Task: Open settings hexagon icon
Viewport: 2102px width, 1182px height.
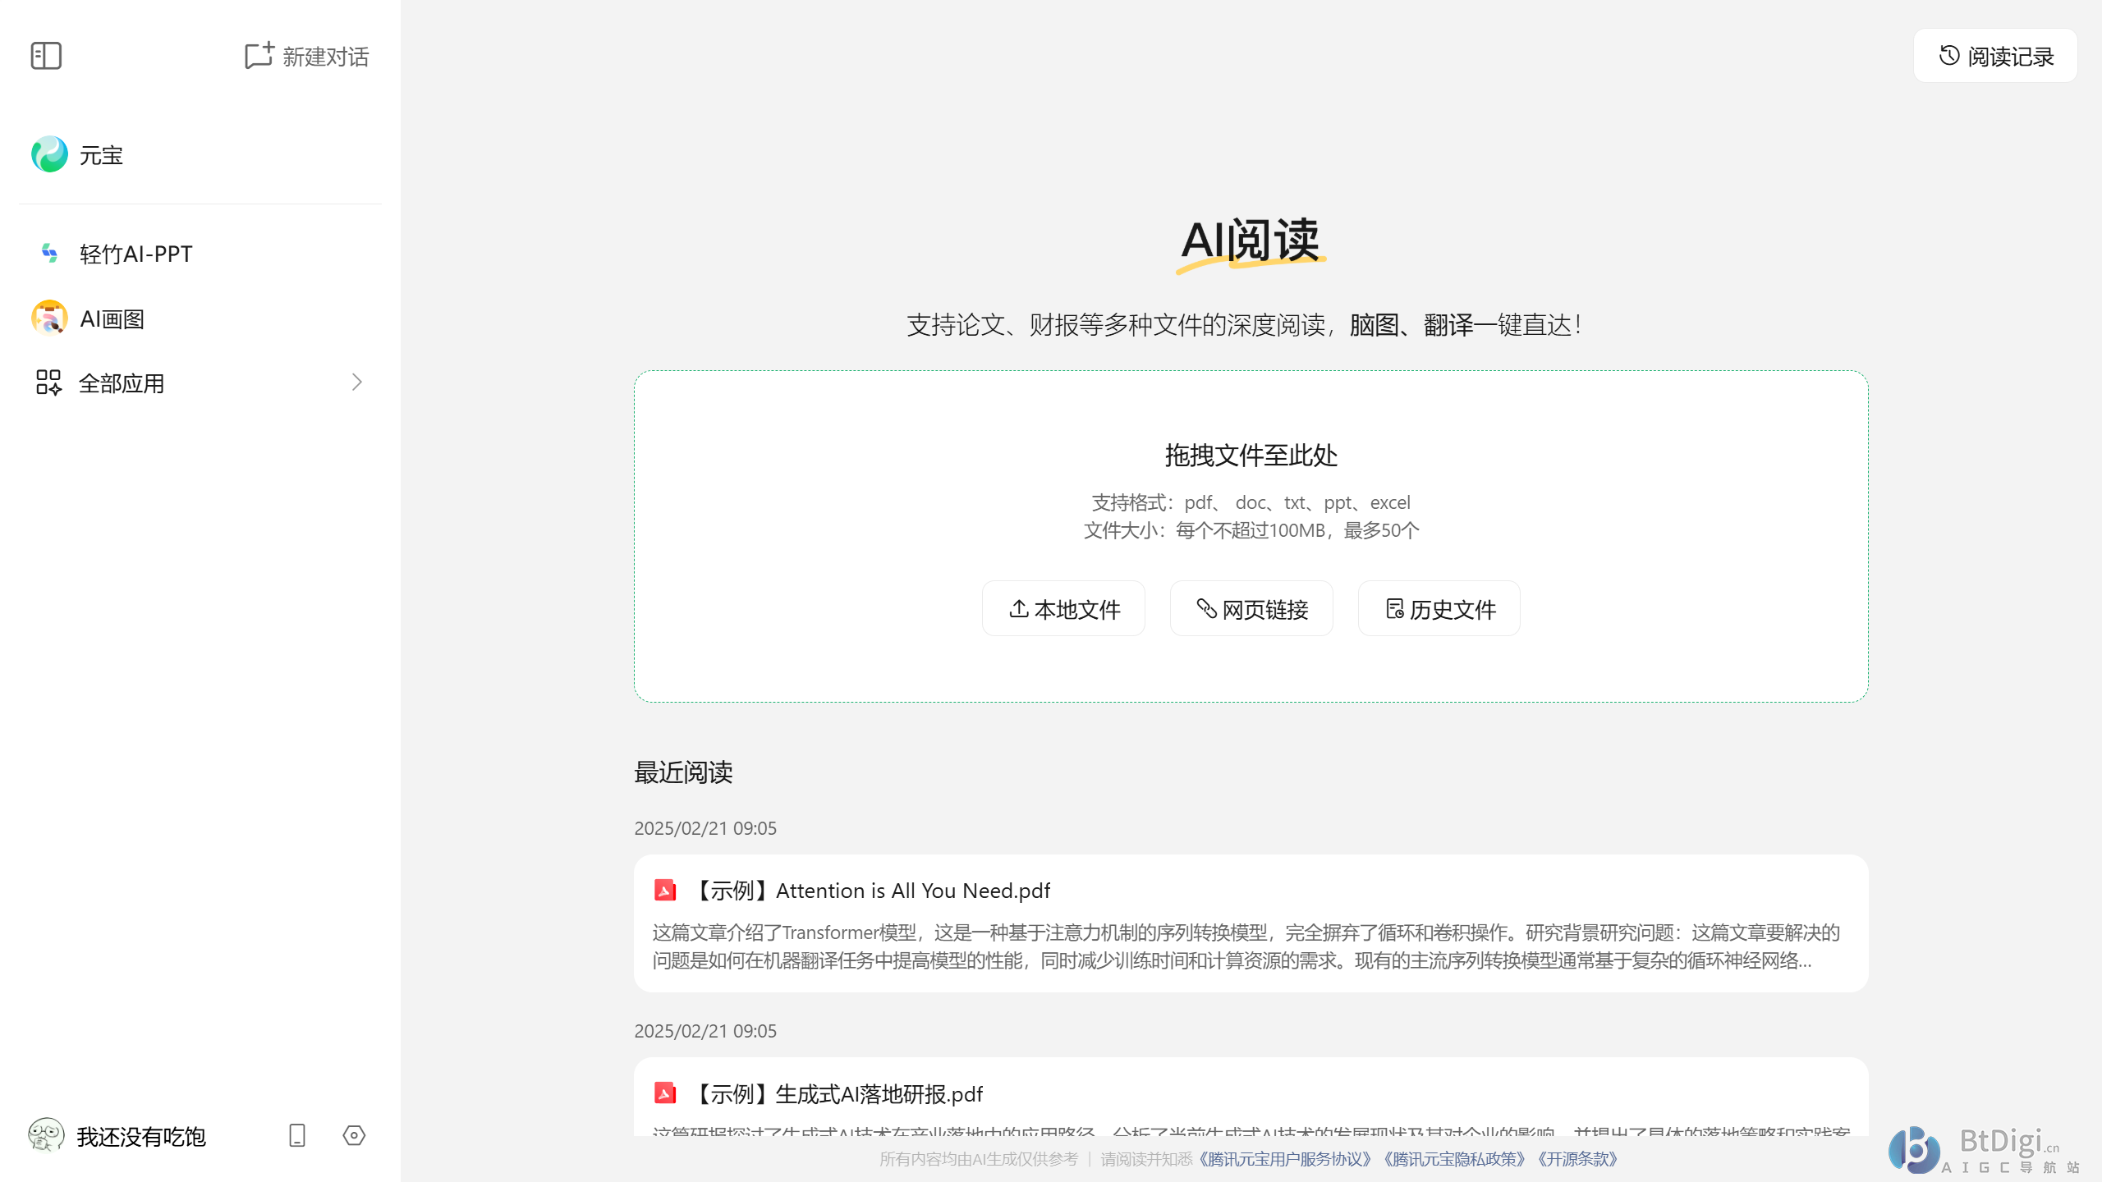Action: 354,1136
